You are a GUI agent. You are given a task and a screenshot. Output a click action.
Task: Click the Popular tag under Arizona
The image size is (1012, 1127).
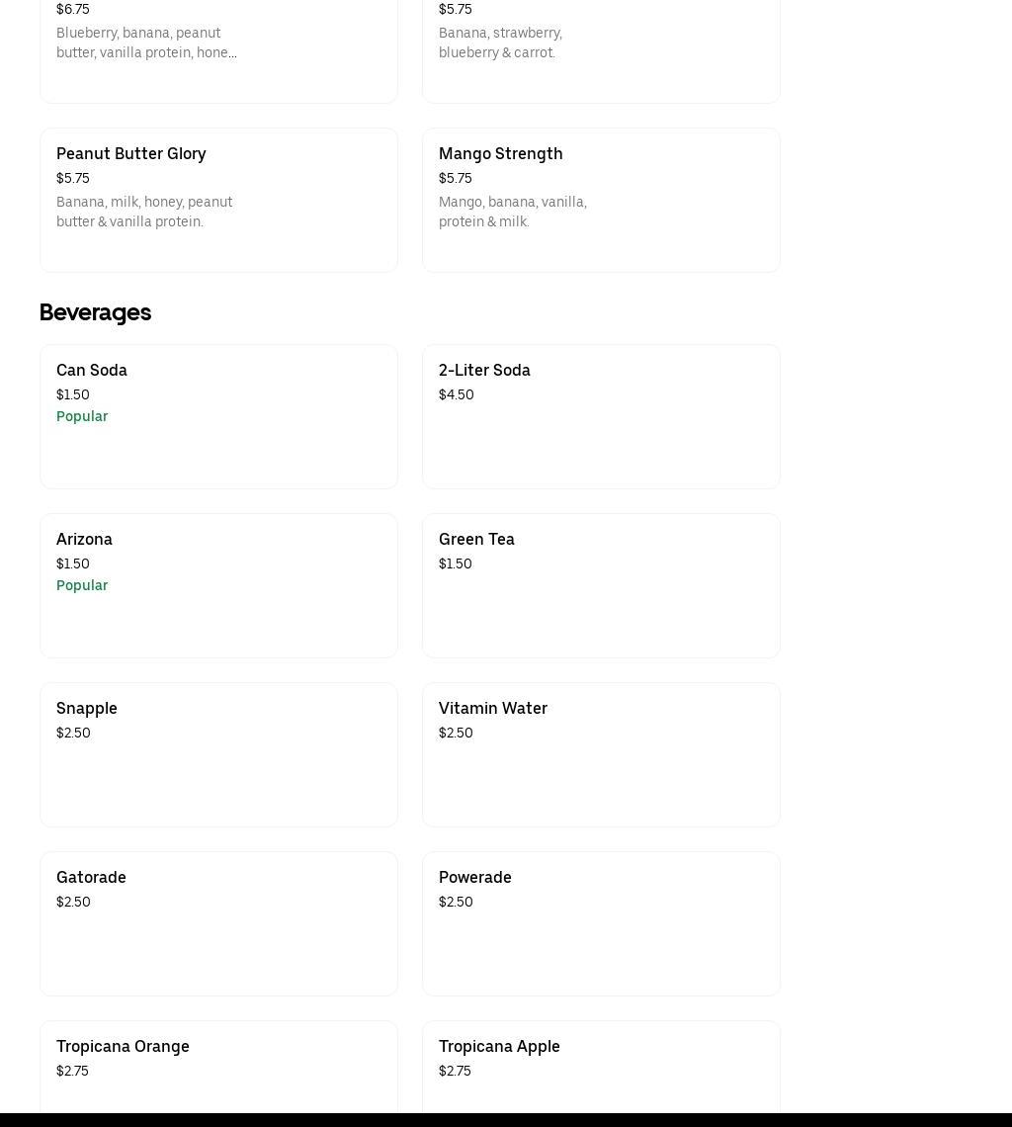(x=82, y=585)
